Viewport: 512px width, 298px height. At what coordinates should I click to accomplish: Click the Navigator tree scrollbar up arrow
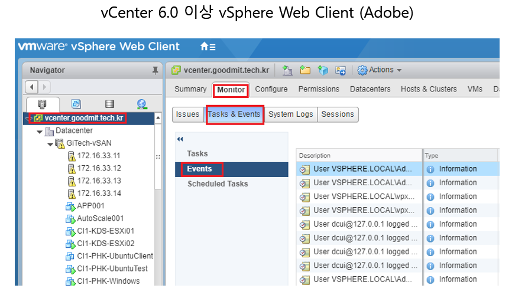[158, 117]
